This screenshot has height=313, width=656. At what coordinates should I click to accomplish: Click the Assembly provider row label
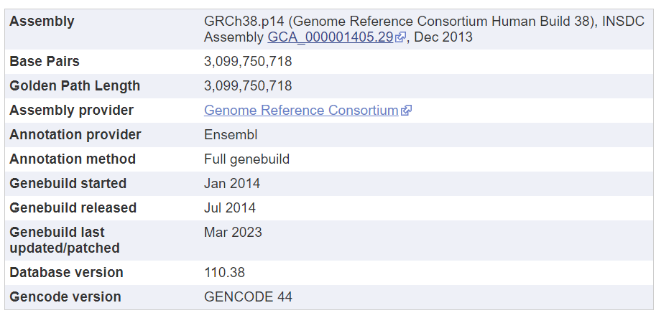[72, 111]
